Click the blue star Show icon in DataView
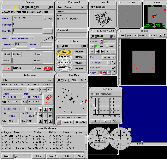 105,73
